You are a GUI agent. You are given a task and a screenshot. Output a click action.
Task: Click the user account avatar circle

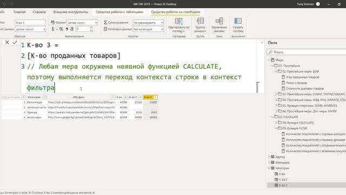coord(318,4)
